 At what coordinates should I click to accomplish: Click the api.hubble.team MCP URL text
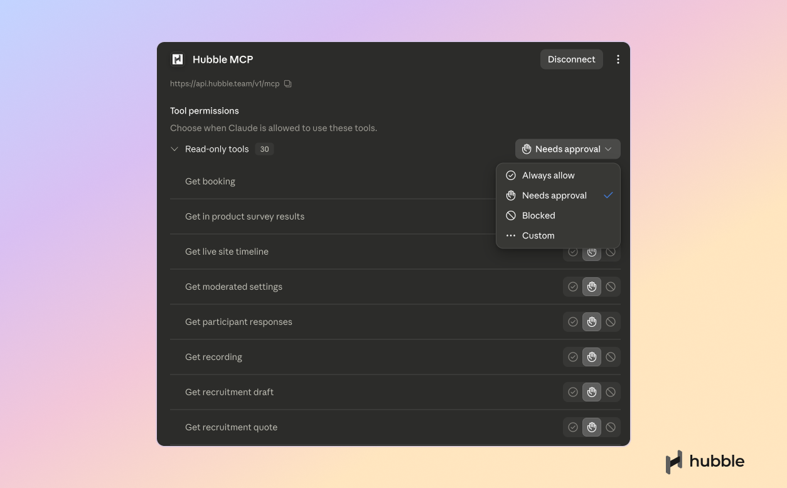225,83
